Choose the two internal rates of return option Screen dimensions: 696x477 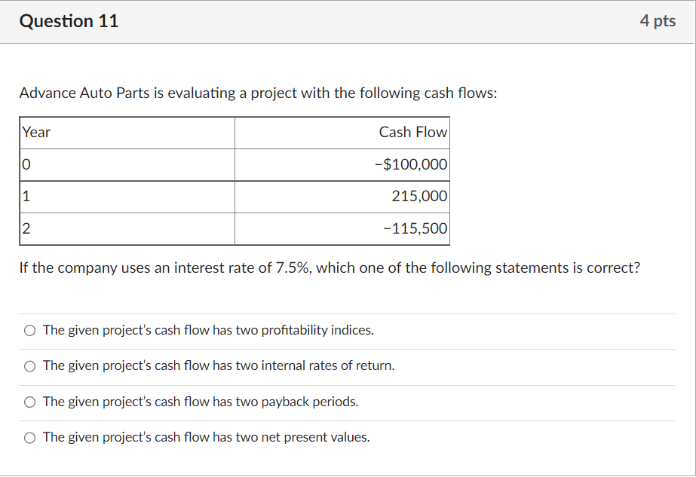29,366
